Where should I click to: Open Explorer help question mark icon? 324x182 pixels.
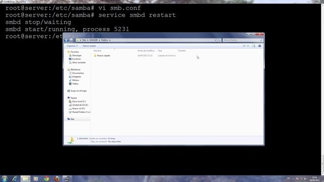[x=260, y=46]
